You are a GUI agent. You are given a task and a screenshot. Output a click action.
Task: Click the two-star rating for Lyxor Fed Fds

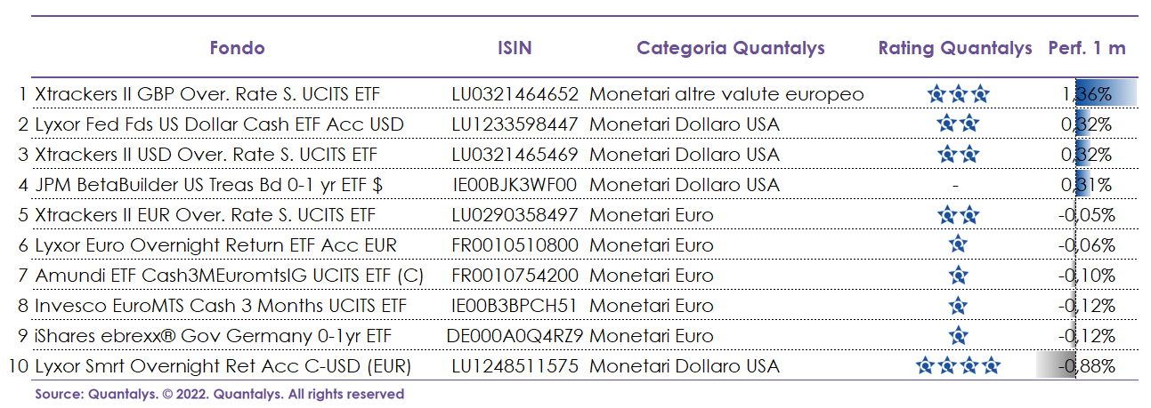958,124
